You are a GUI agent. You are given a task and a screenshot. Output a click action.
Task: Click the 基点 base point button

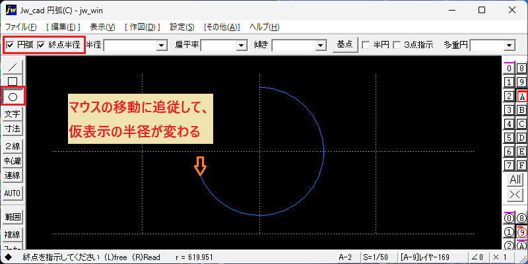(x=345, y=44)
